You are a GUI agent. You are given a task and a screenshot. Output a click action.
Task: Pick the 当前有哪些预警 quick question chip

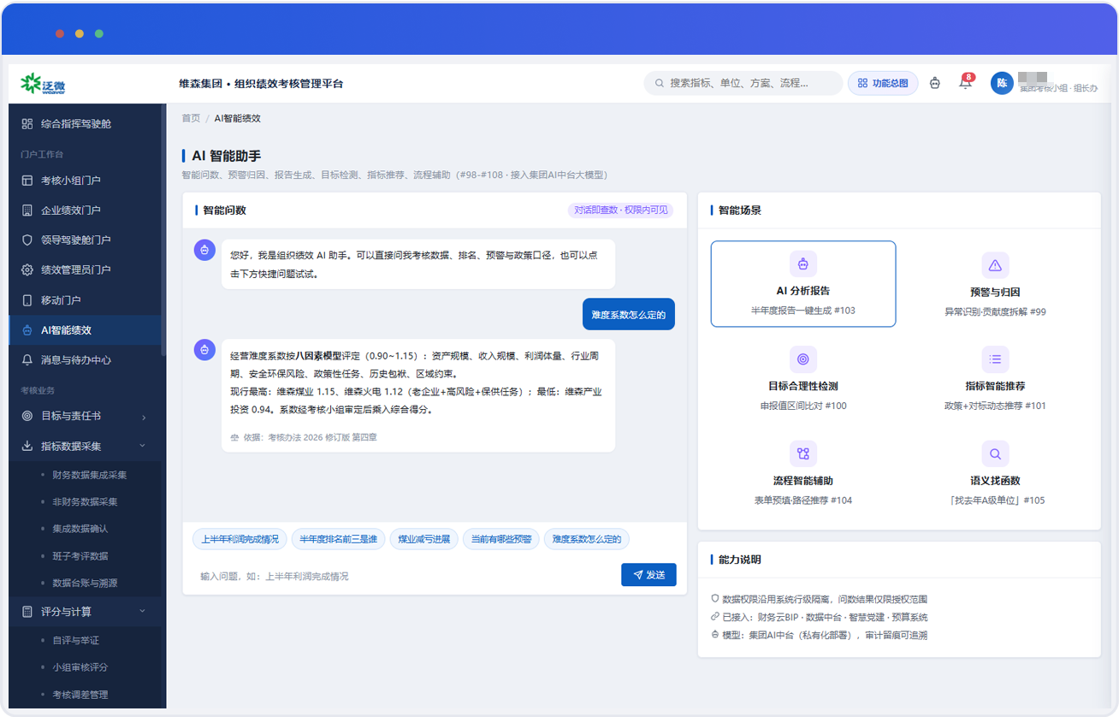501,539
